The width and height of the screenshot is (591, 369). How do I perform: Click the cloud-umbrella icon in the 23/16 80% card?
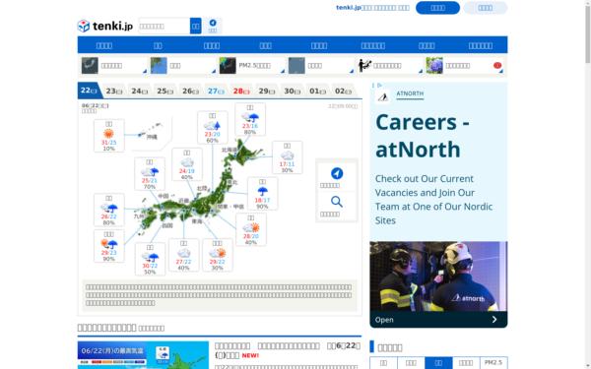(250, 117)
